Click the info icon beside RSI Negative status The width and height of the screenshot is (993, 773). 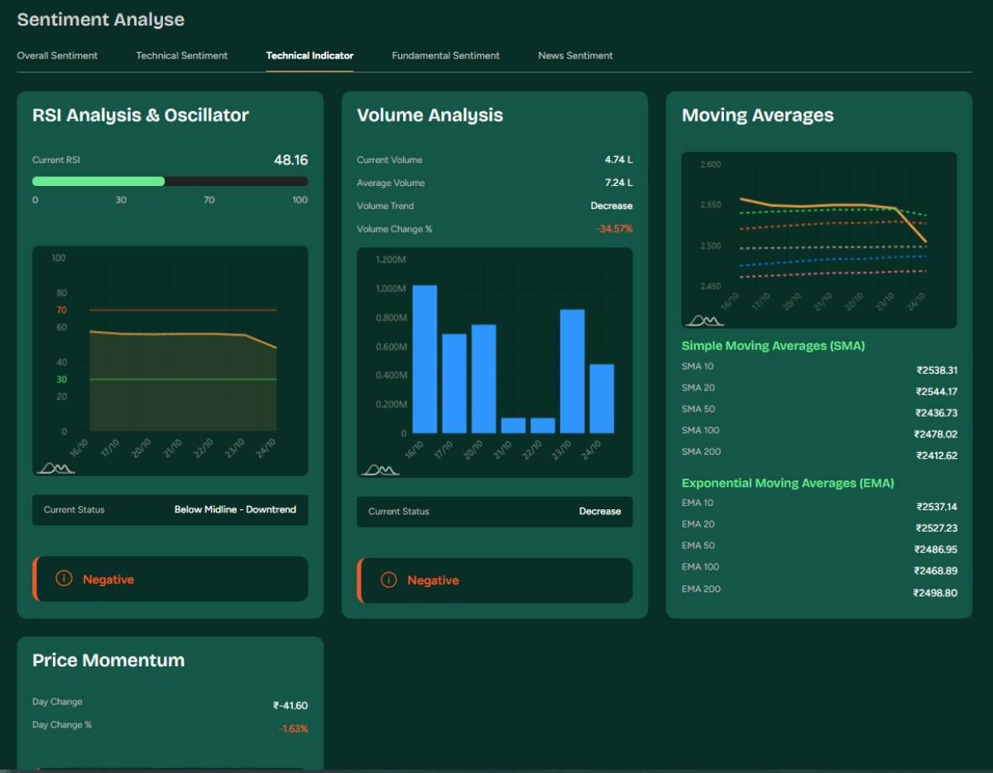tap(65, 579)
